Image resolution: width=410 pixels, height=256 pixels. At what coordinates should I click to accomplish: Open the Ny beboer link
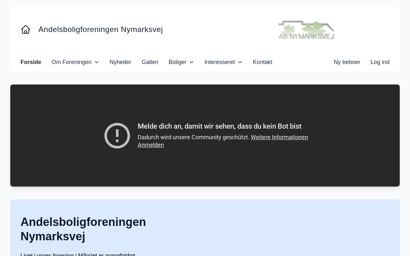[347, 62]
